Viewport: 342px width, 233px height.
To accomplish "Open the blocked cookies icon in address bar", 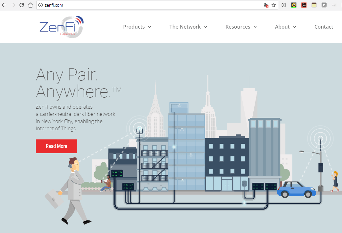I will (x=266, y=5).
